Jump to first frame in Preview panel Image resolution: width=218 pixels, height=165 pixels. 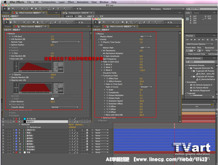point(187,40)
